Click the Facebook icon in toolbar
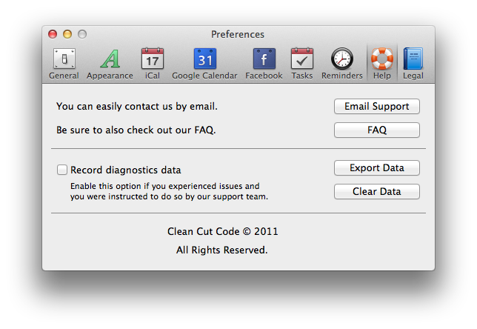This screenshot has width=477, height=329. (264, 59)
